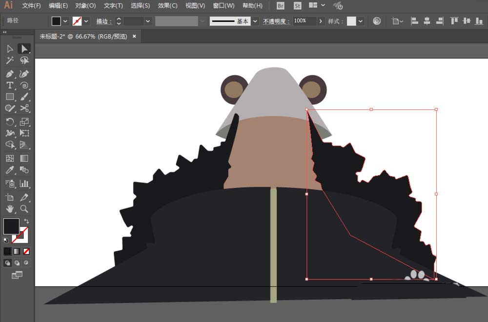The image size is (488, 322).
Task: Open the 效果(C) menu
Action: [x=167, y=6]
